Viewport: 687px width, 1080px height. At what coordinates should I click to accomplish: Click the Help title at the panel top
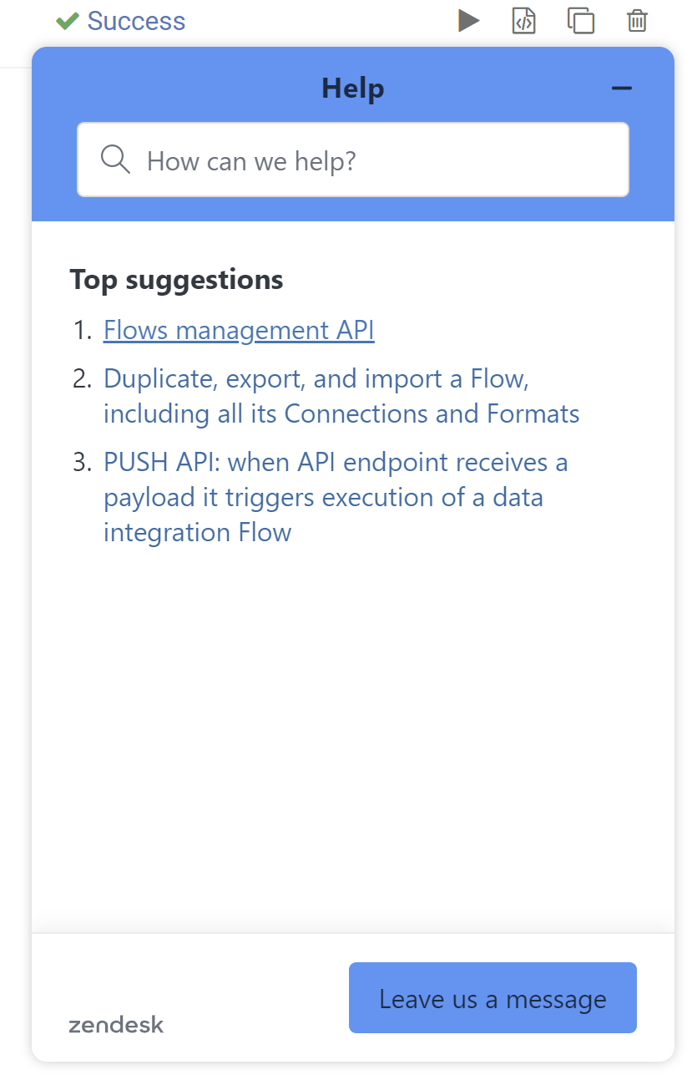[x=352, y=87]
